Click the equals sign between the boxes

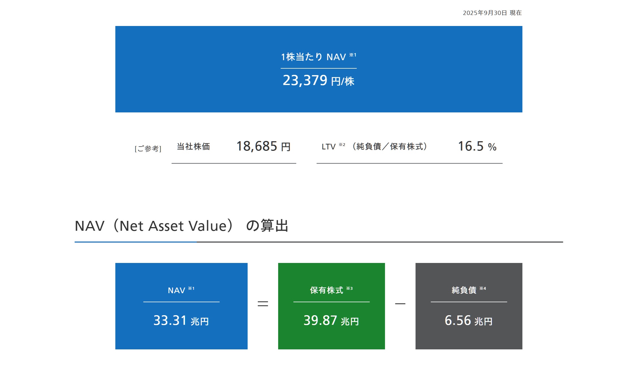pyautogui.click(x=263, y=304)
